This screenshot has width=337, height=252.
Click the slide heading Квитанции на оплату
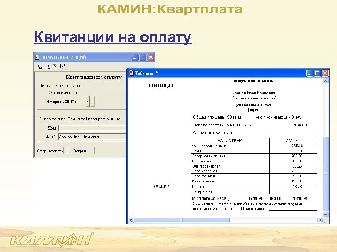coord(113,37)
